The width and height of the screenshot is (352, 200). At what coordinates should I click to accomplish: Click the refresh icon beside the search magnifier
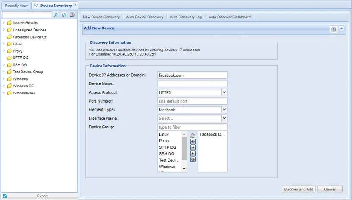click(64, 15)
